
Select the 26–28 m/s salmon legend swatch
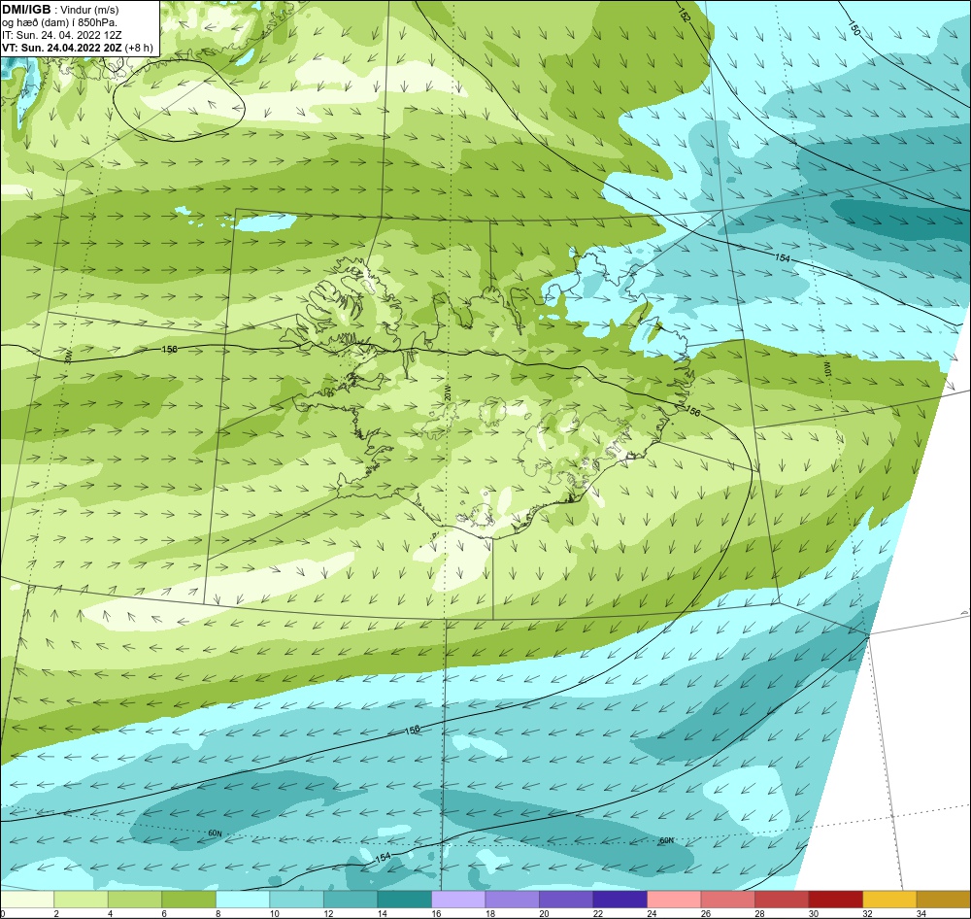pyautogui.click(x=727, y=900)
